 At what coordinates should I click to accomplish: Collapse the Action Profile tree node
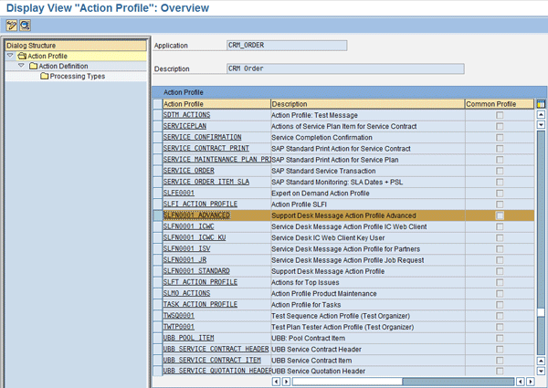click(x=9, y=57)
